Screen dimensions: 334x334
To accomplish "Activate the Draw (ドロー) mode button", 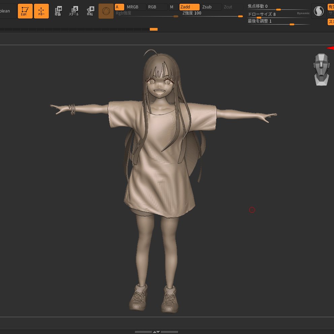I will (x=41, y=11).
